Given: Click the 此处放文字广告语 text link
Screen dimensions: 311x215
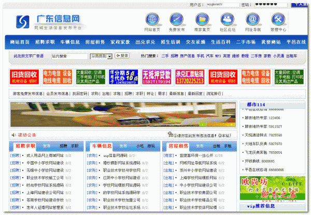Looking at the screenshot, I should coord(29,56).
